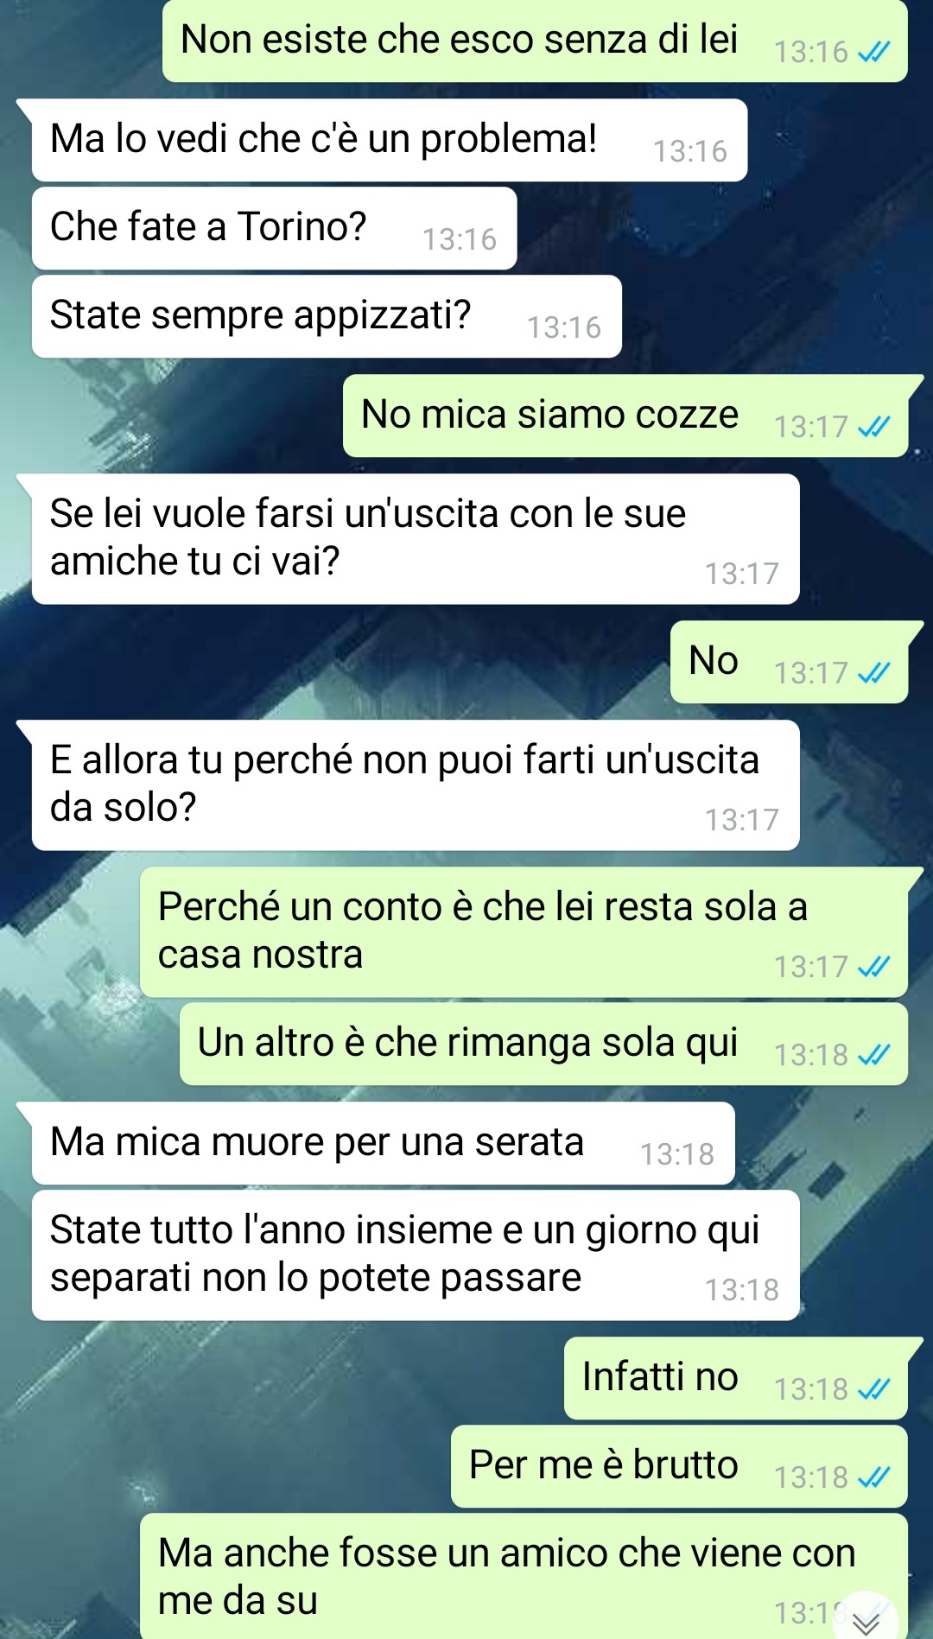
Task: Tap the read-receipt ticks on 'No mica siamo cozze'
Action: [873, 427]
